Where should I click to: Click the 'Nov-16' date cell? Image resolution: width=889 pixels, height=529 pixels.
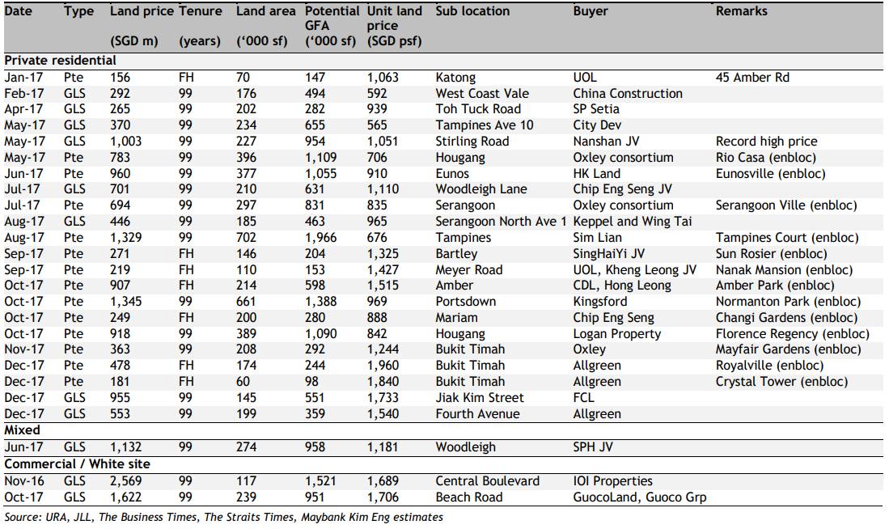(23, 481)
